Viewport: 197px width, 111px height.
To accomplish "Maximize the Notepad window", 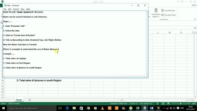I will coord(138,5).
